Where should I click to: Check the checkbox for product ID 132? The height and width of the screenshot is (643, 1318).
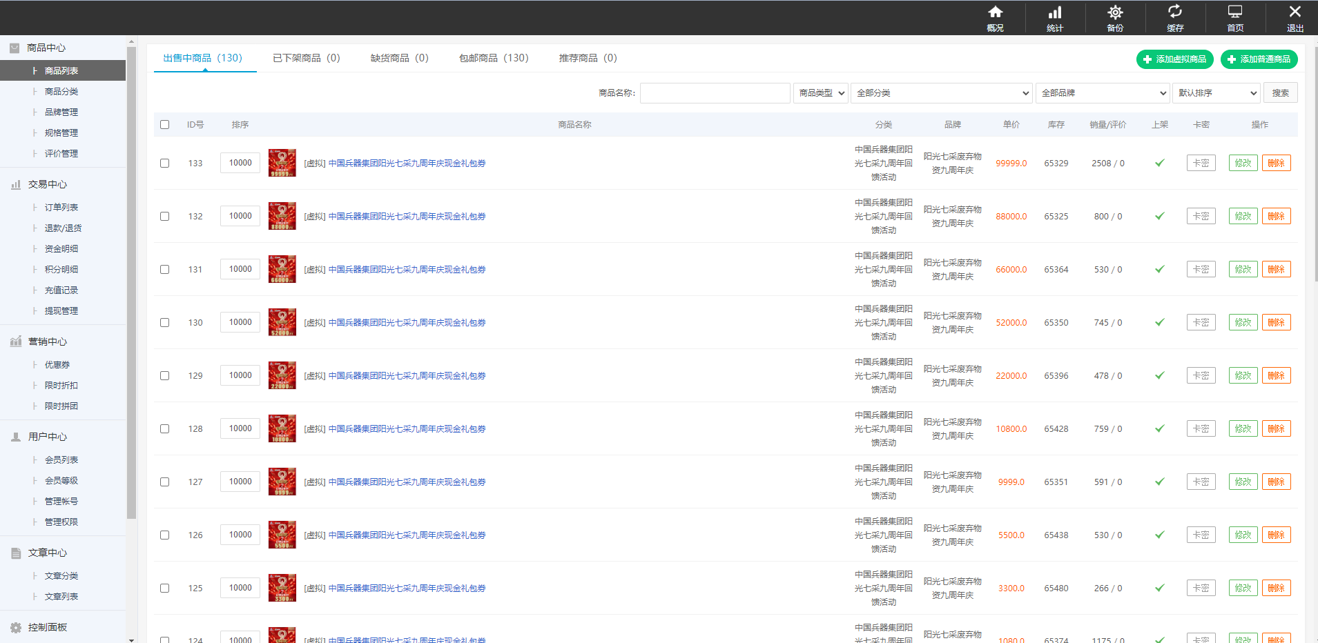tap(164, 217)
